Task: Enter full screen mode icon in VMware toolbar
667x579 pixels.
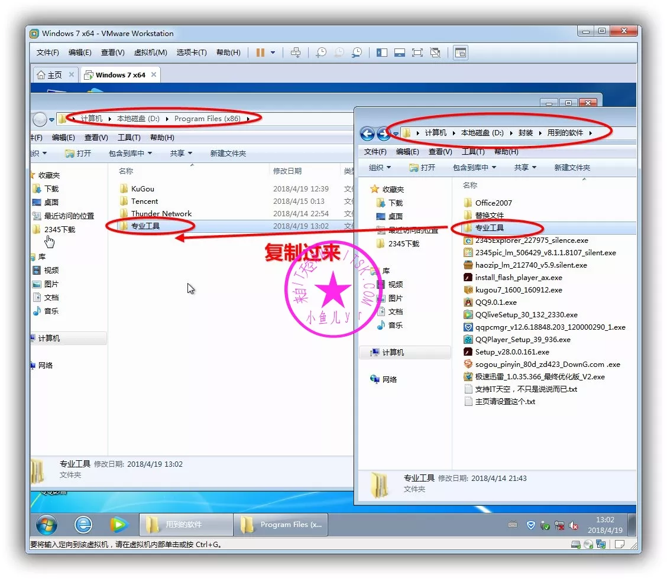Action: coord(417,53)
